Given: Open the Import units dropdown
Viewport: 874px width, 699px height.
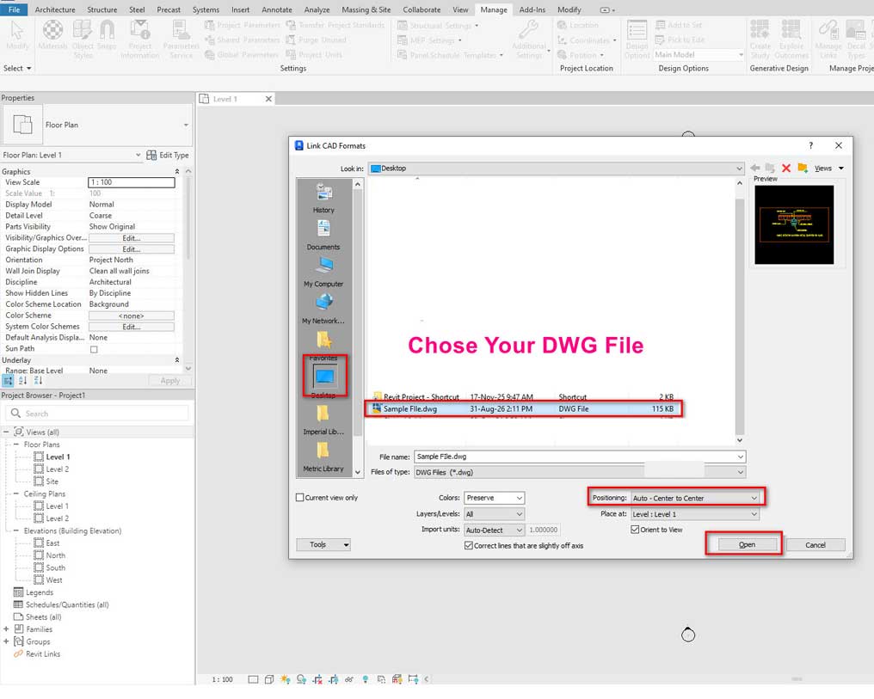Looking at the screenshot, I should 495,530.
